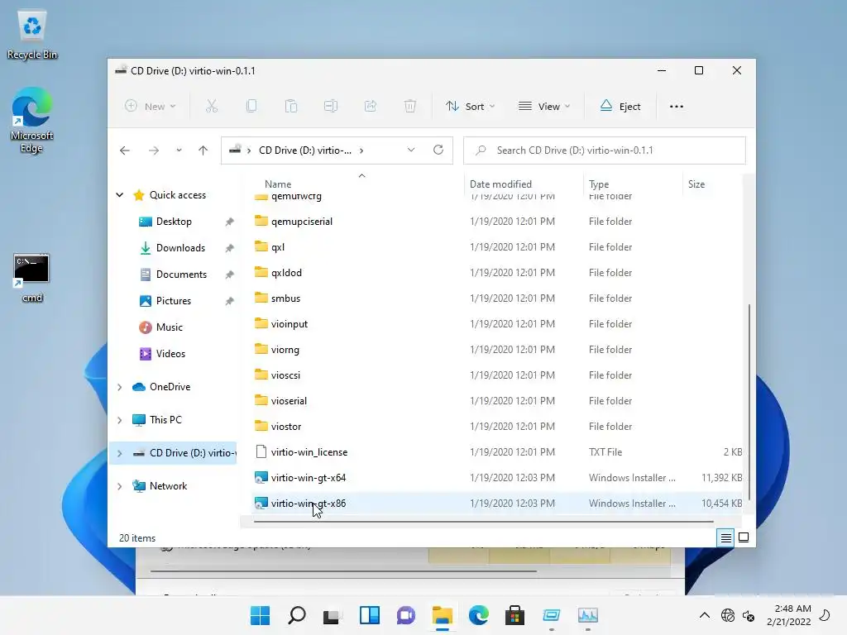
Task: Collapse the Quick access tree node
Action: click(x=120, y=195)
